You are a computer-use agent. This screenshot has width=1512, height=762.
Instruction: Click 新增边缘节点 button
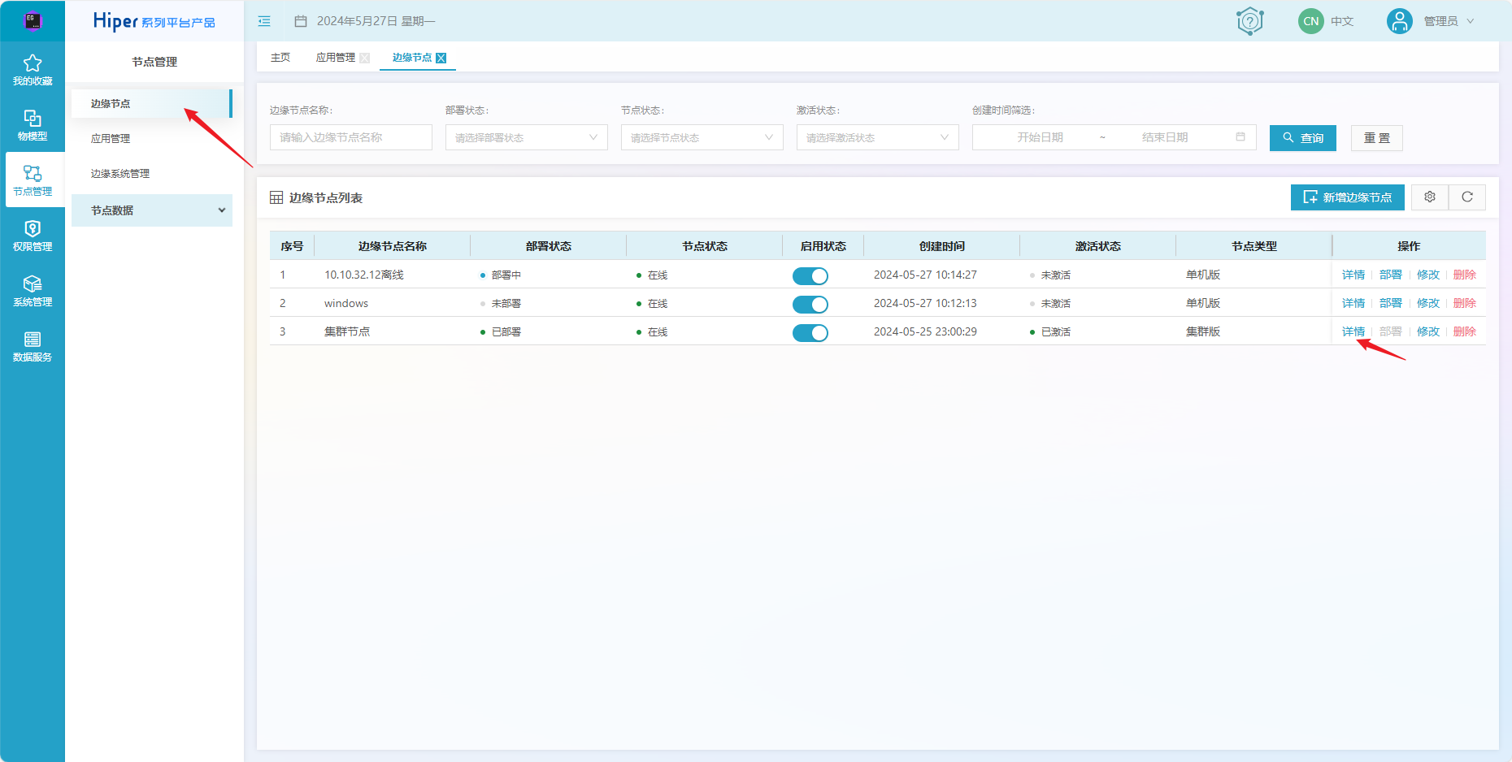pyautogui.click(x=1348, y=197)
